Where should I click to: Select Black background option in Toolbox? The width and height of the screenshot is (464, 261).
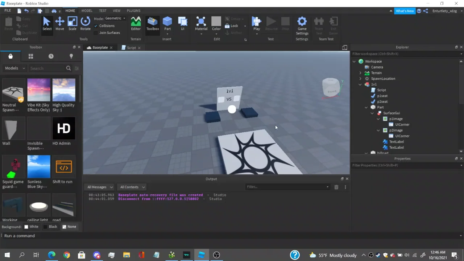pyautogui.click(x=50, y=227)
